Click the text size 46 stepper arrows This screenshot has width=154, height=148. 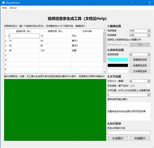pos(149,81)
